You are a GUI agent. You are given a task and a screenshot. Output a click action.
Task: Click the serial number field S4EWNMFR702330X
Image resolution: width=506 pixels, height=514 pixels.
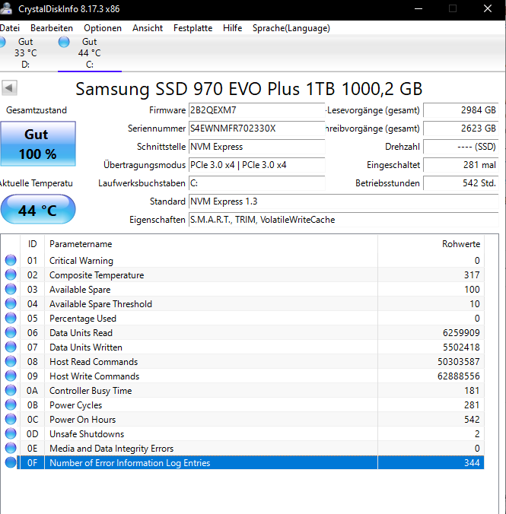coord(256,128)
